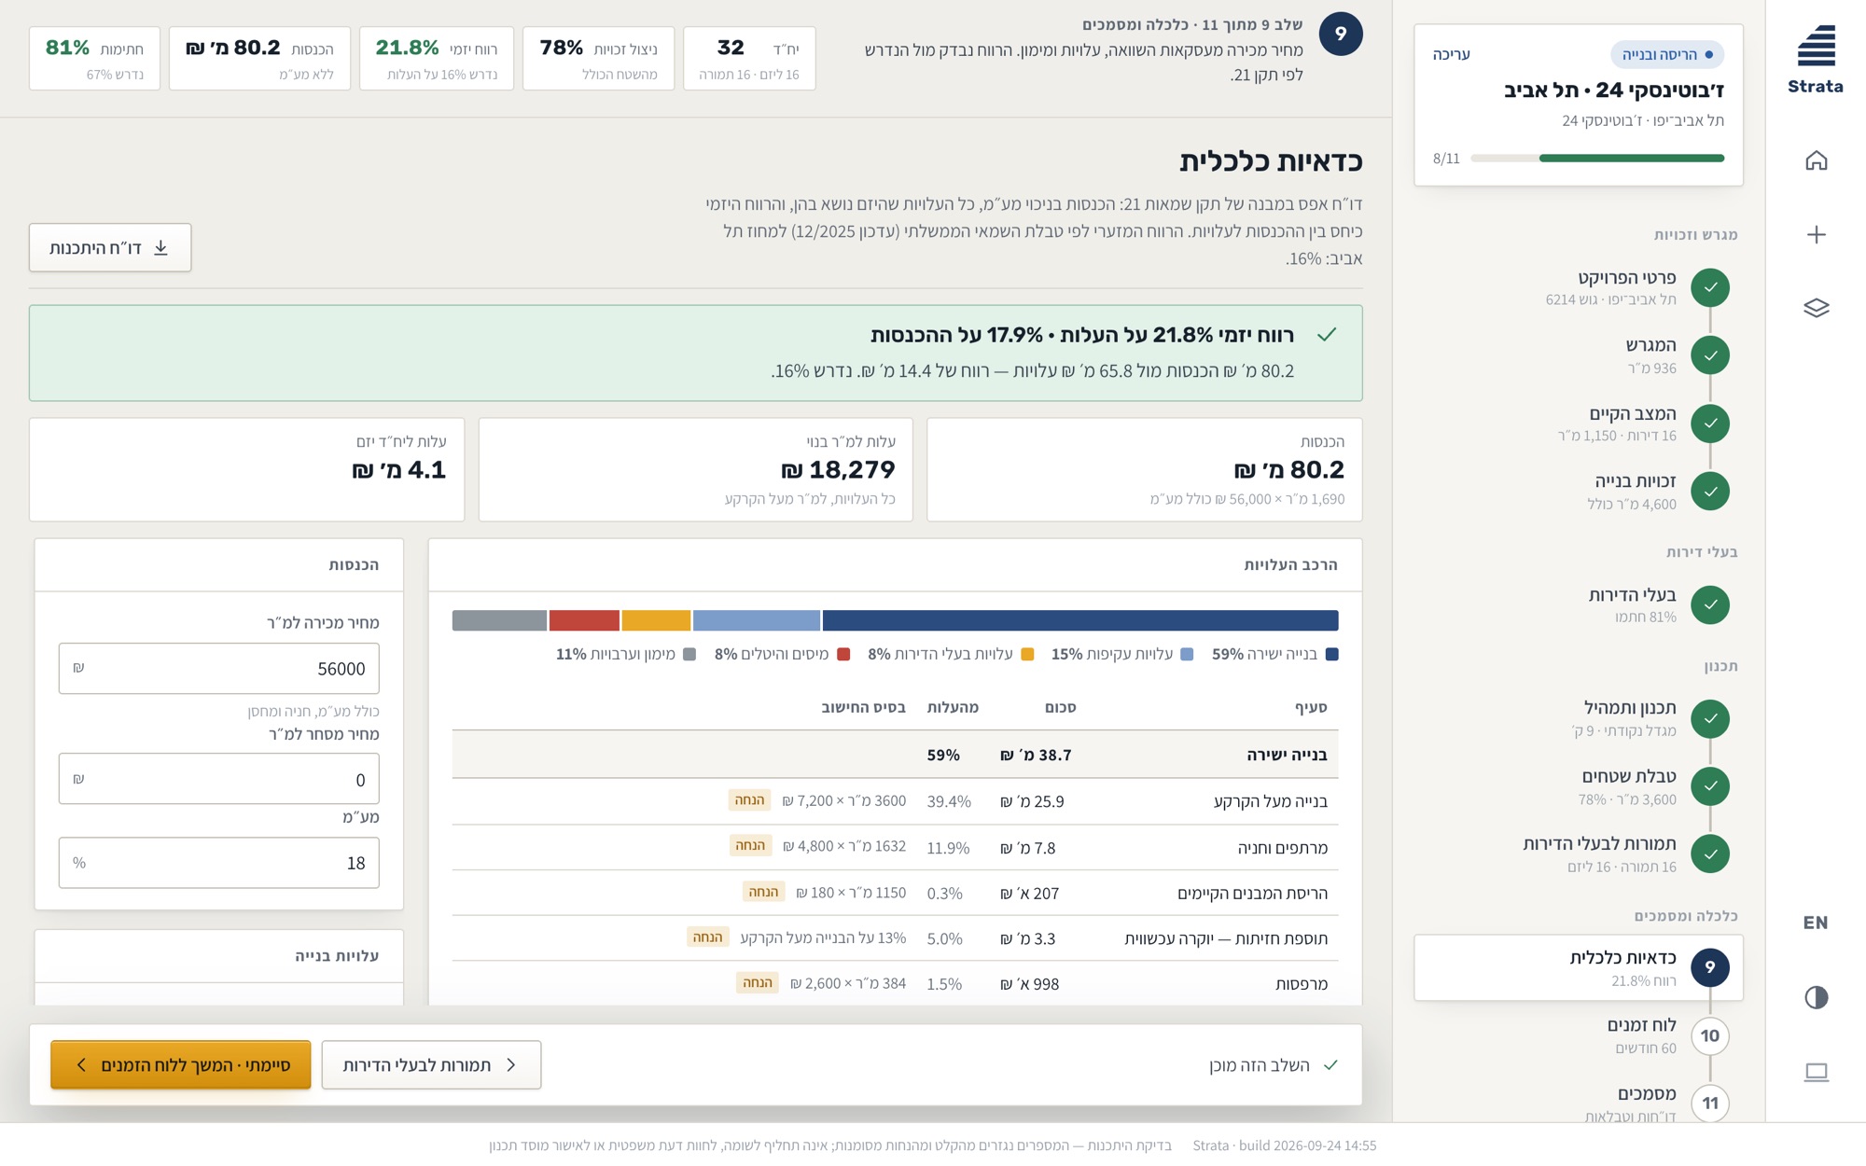The image size is (1866, 1166).
Task: Click the light blue עלויות עקיפות bar segment
Action: 757,620
